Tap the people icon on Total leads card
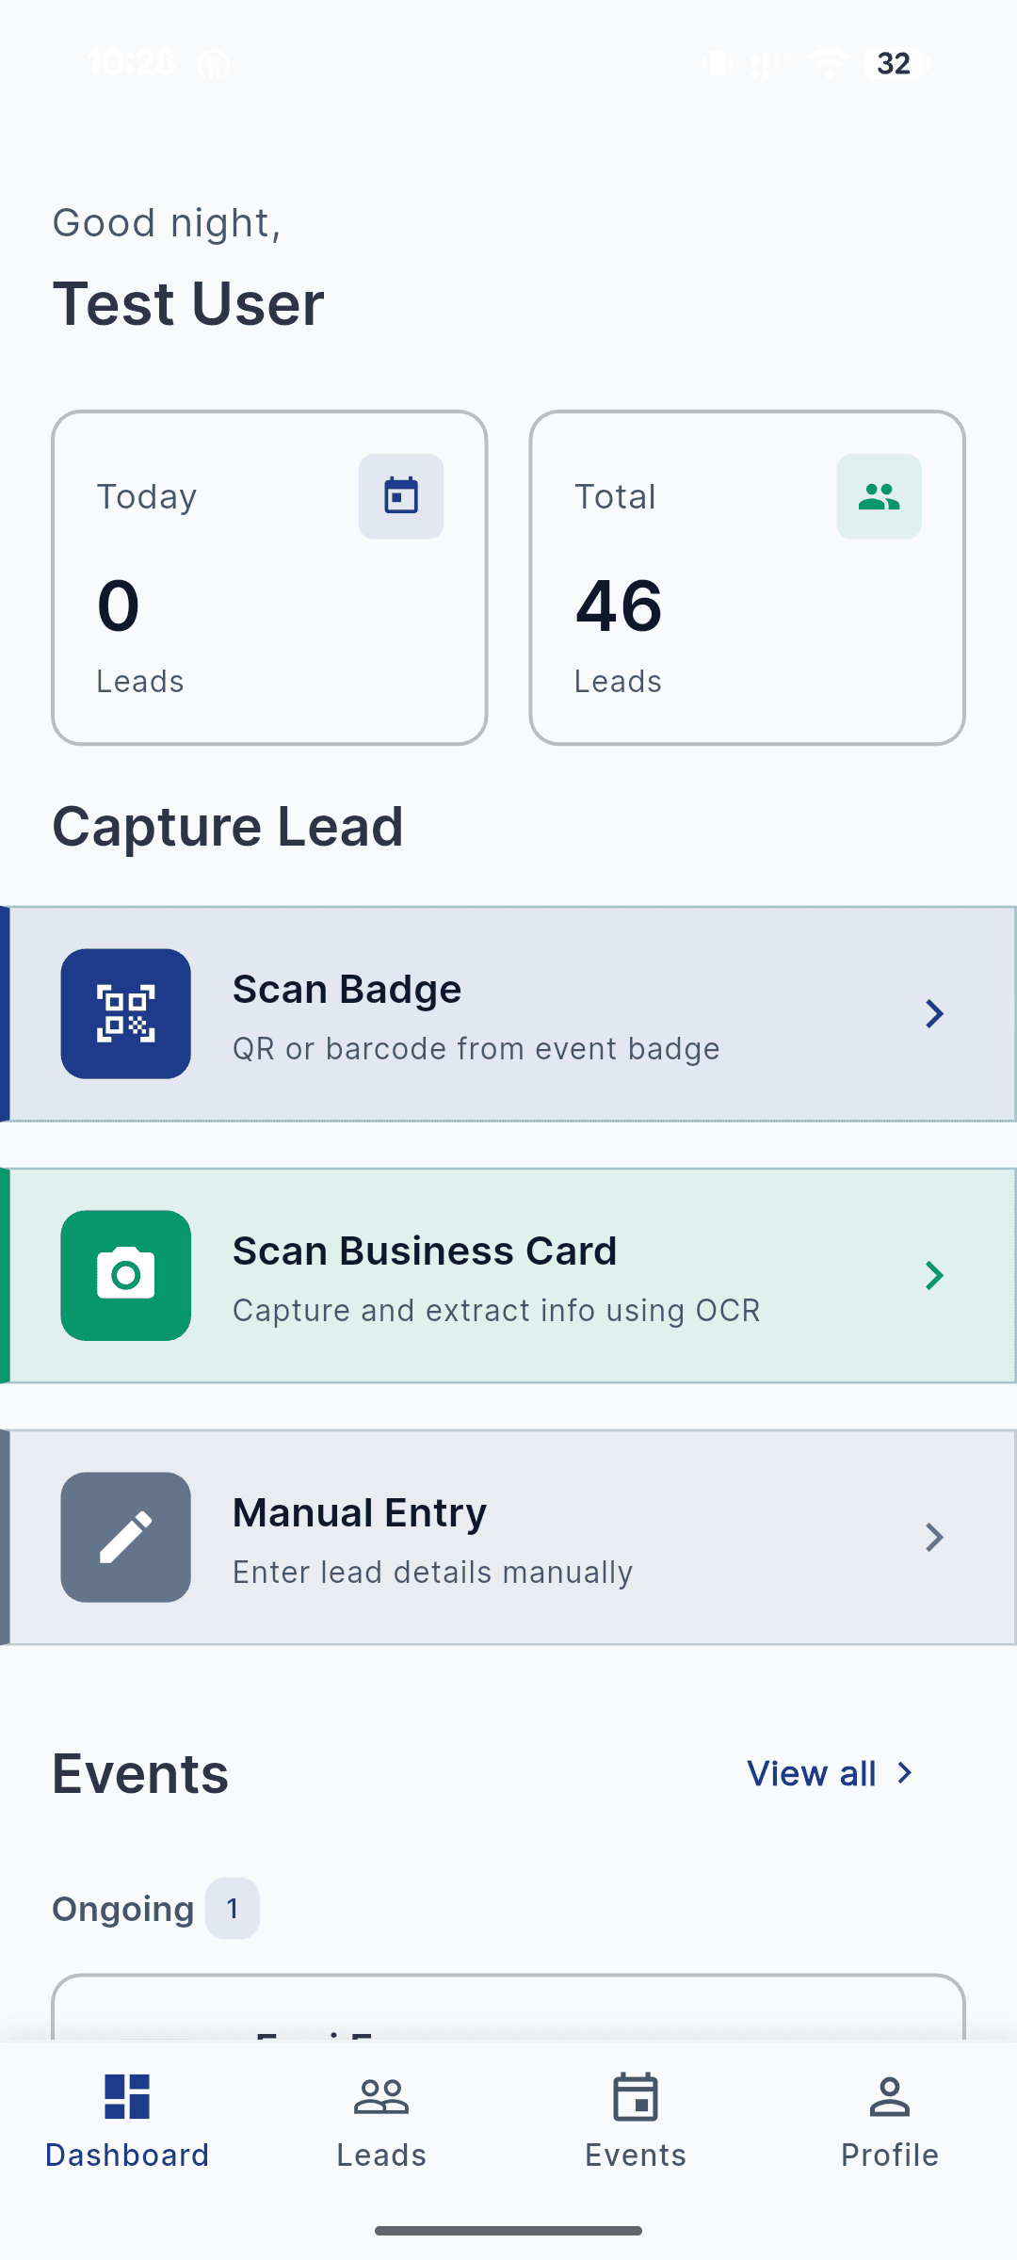 tap(878, 495)
